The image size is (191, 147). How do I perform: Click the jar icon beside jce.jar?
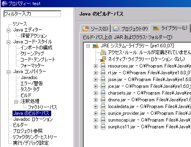coord(103,86)
